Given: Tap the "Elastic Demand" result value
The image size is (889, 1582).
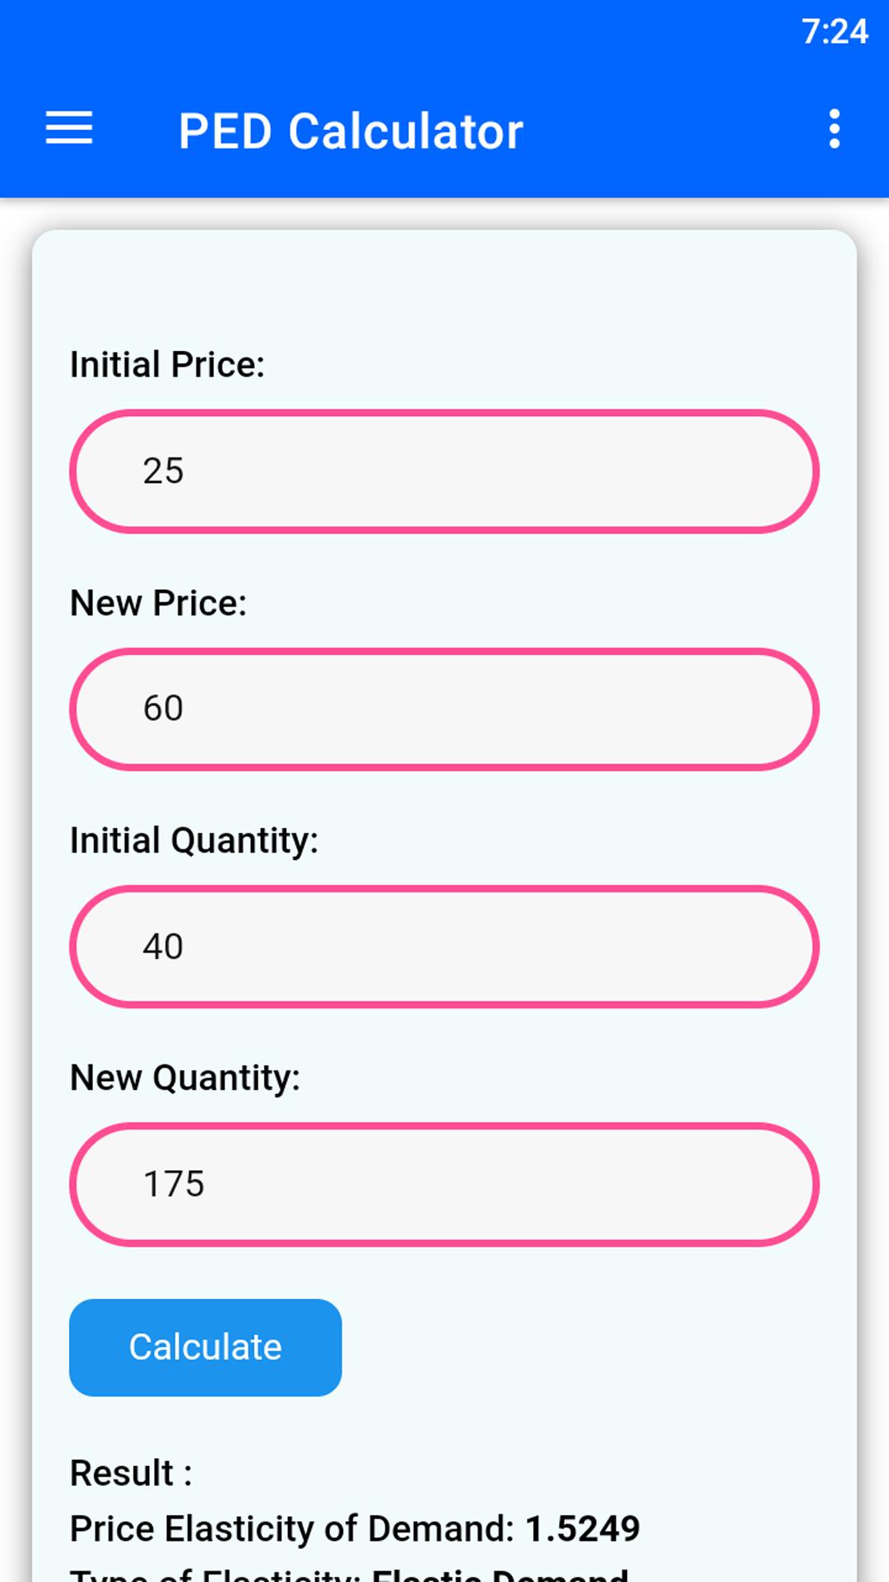Looking at the screenshot, I should pyautogui.click(x=500, y=1575).
